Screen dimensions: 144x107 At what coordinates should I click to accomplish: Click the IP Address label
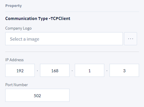14,60
